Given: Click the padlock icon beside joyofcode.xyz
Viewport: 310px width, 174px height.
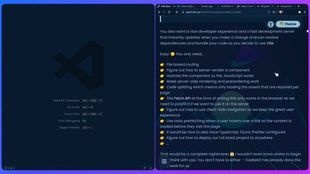Looking at the screenshot, I should 183,12.
